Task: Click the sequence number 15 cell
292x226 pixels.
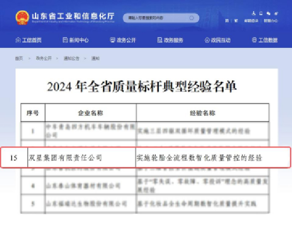Action: 14,158
